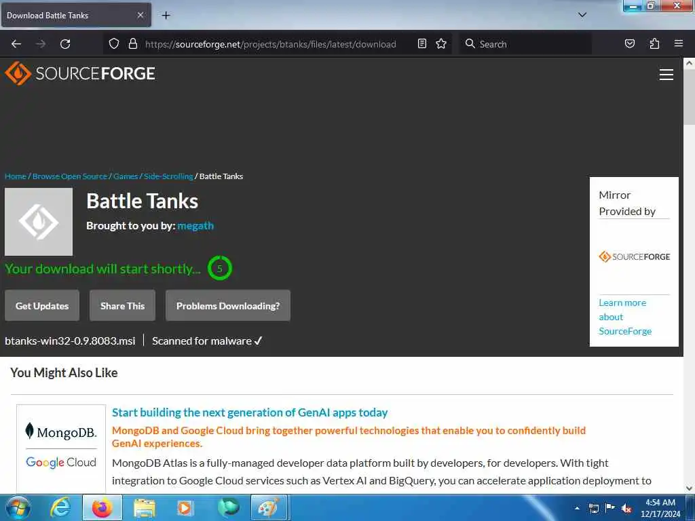The image size is (695, 521).
Task: Click the Share This button
Action: point(122,306)
